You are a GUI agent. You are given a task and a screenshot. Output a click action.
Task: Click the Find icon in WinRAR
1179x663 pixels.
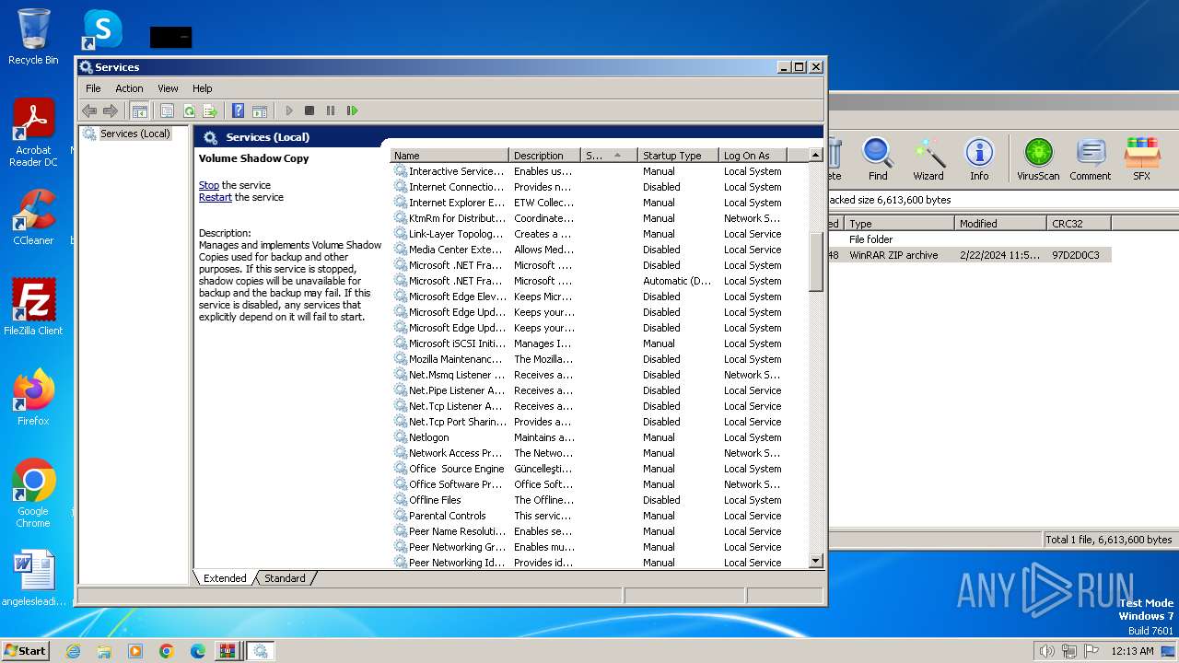point(878,159)
